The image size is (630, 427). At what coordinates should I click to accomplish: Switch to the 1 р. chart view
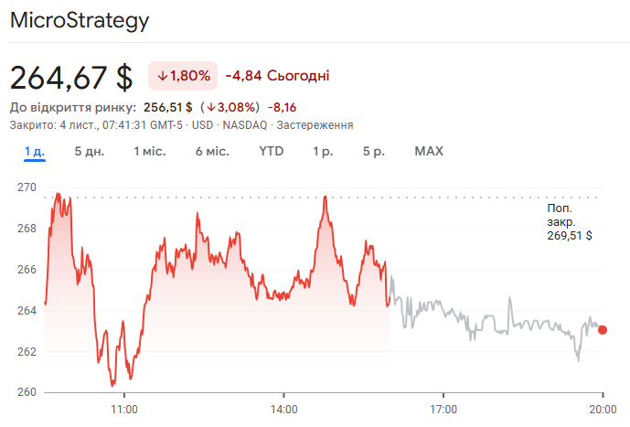(323, 151)
